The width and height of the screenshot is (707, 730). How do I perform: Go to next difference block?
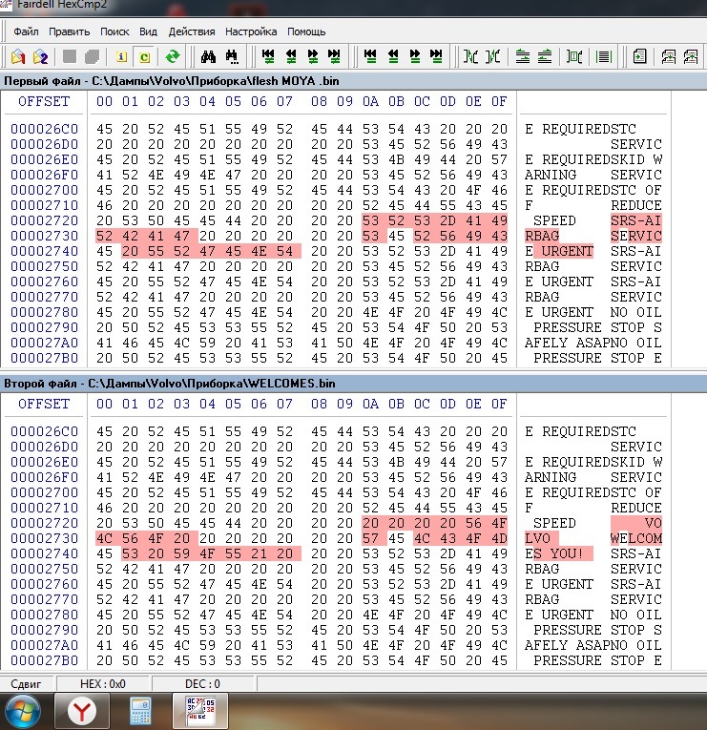(313, 57)
